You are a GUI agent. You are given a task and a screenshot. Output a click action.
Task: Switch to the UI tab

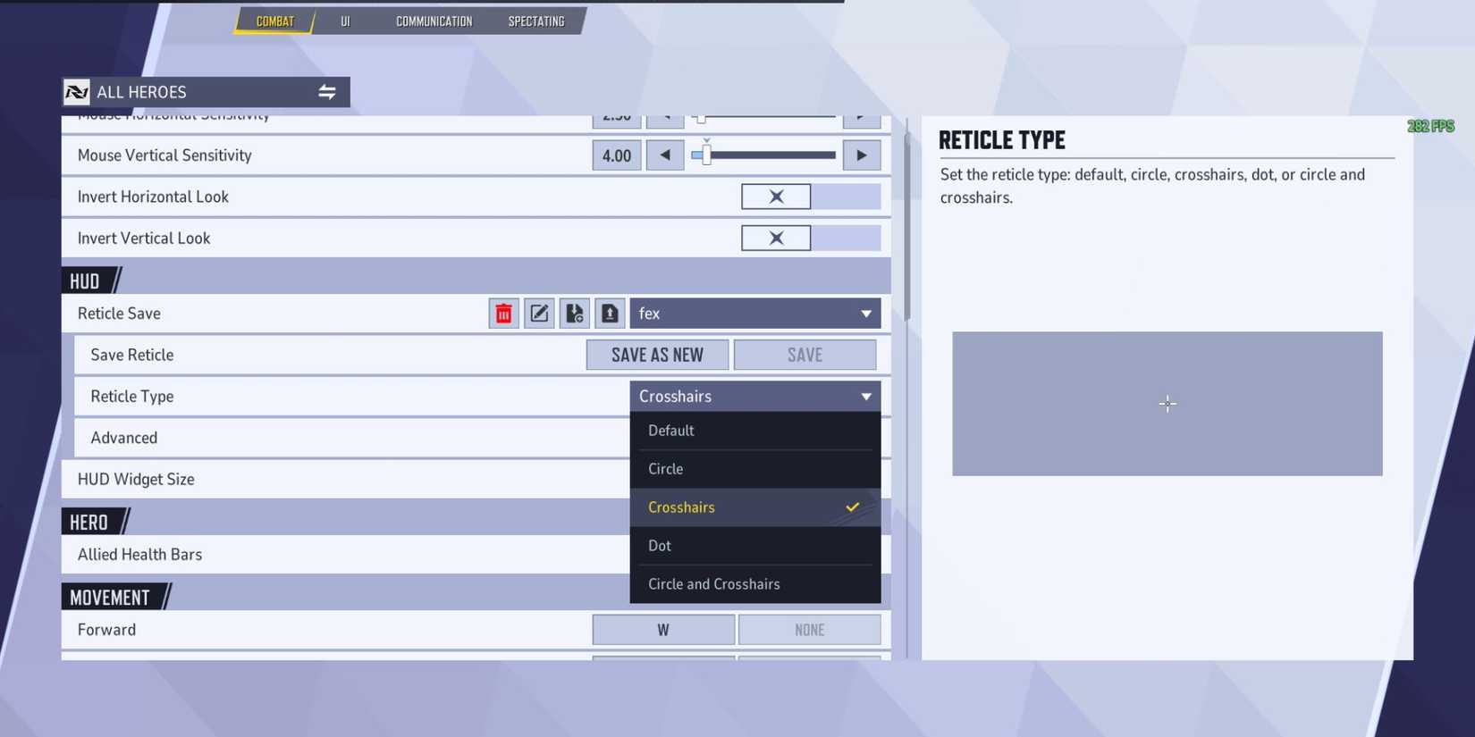[x=345, y=21]
